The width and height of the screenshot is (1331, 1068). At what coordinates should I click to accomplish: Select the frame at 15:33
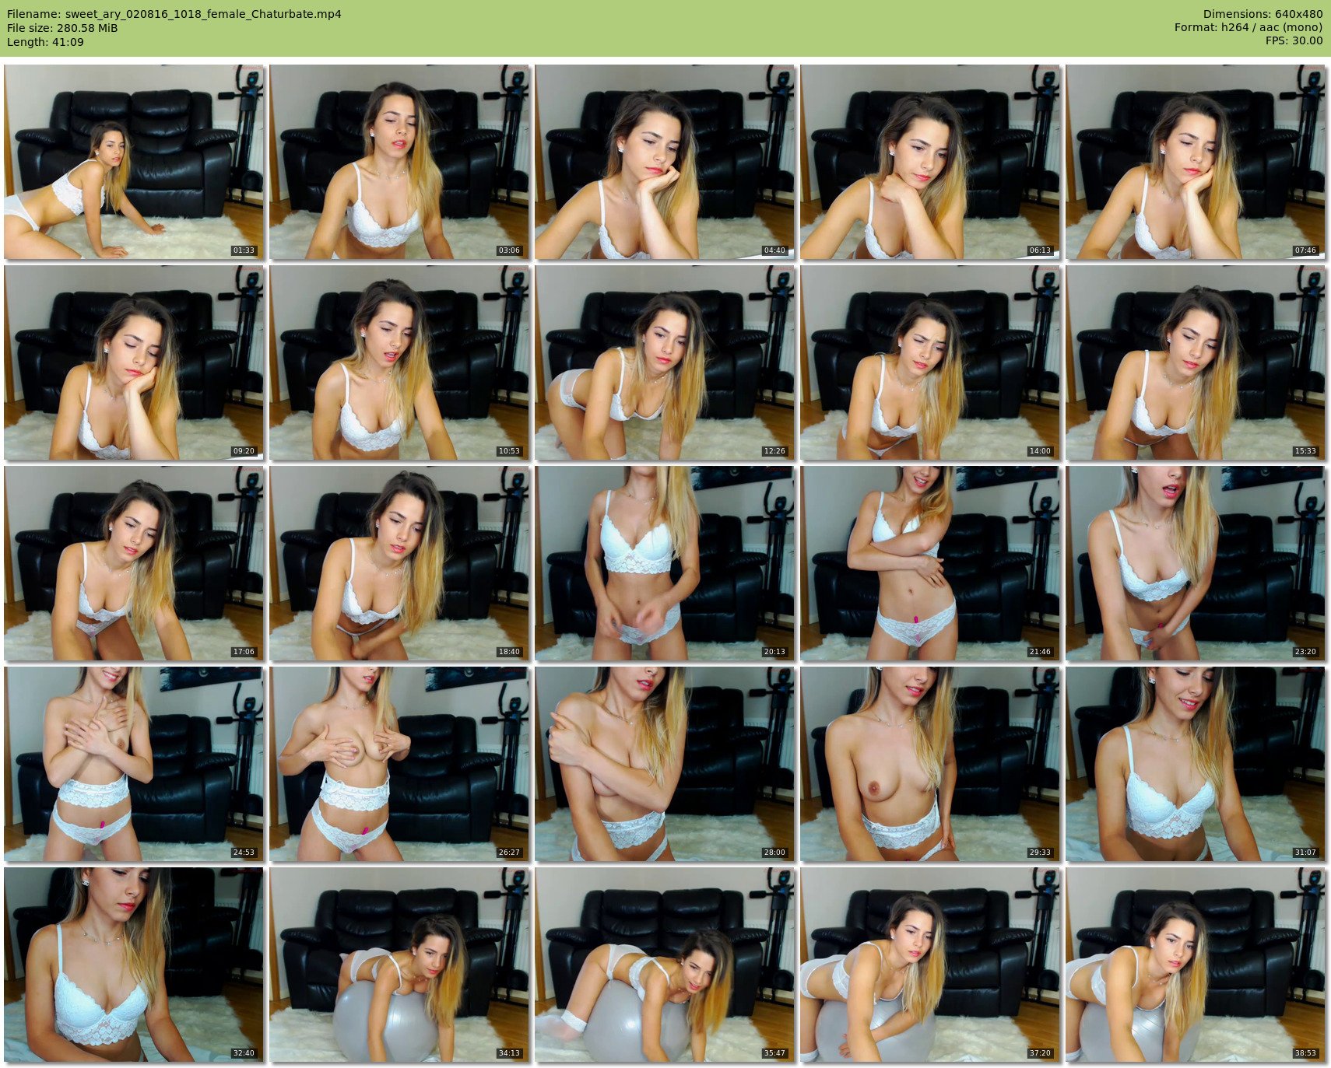pos(1196,362)
